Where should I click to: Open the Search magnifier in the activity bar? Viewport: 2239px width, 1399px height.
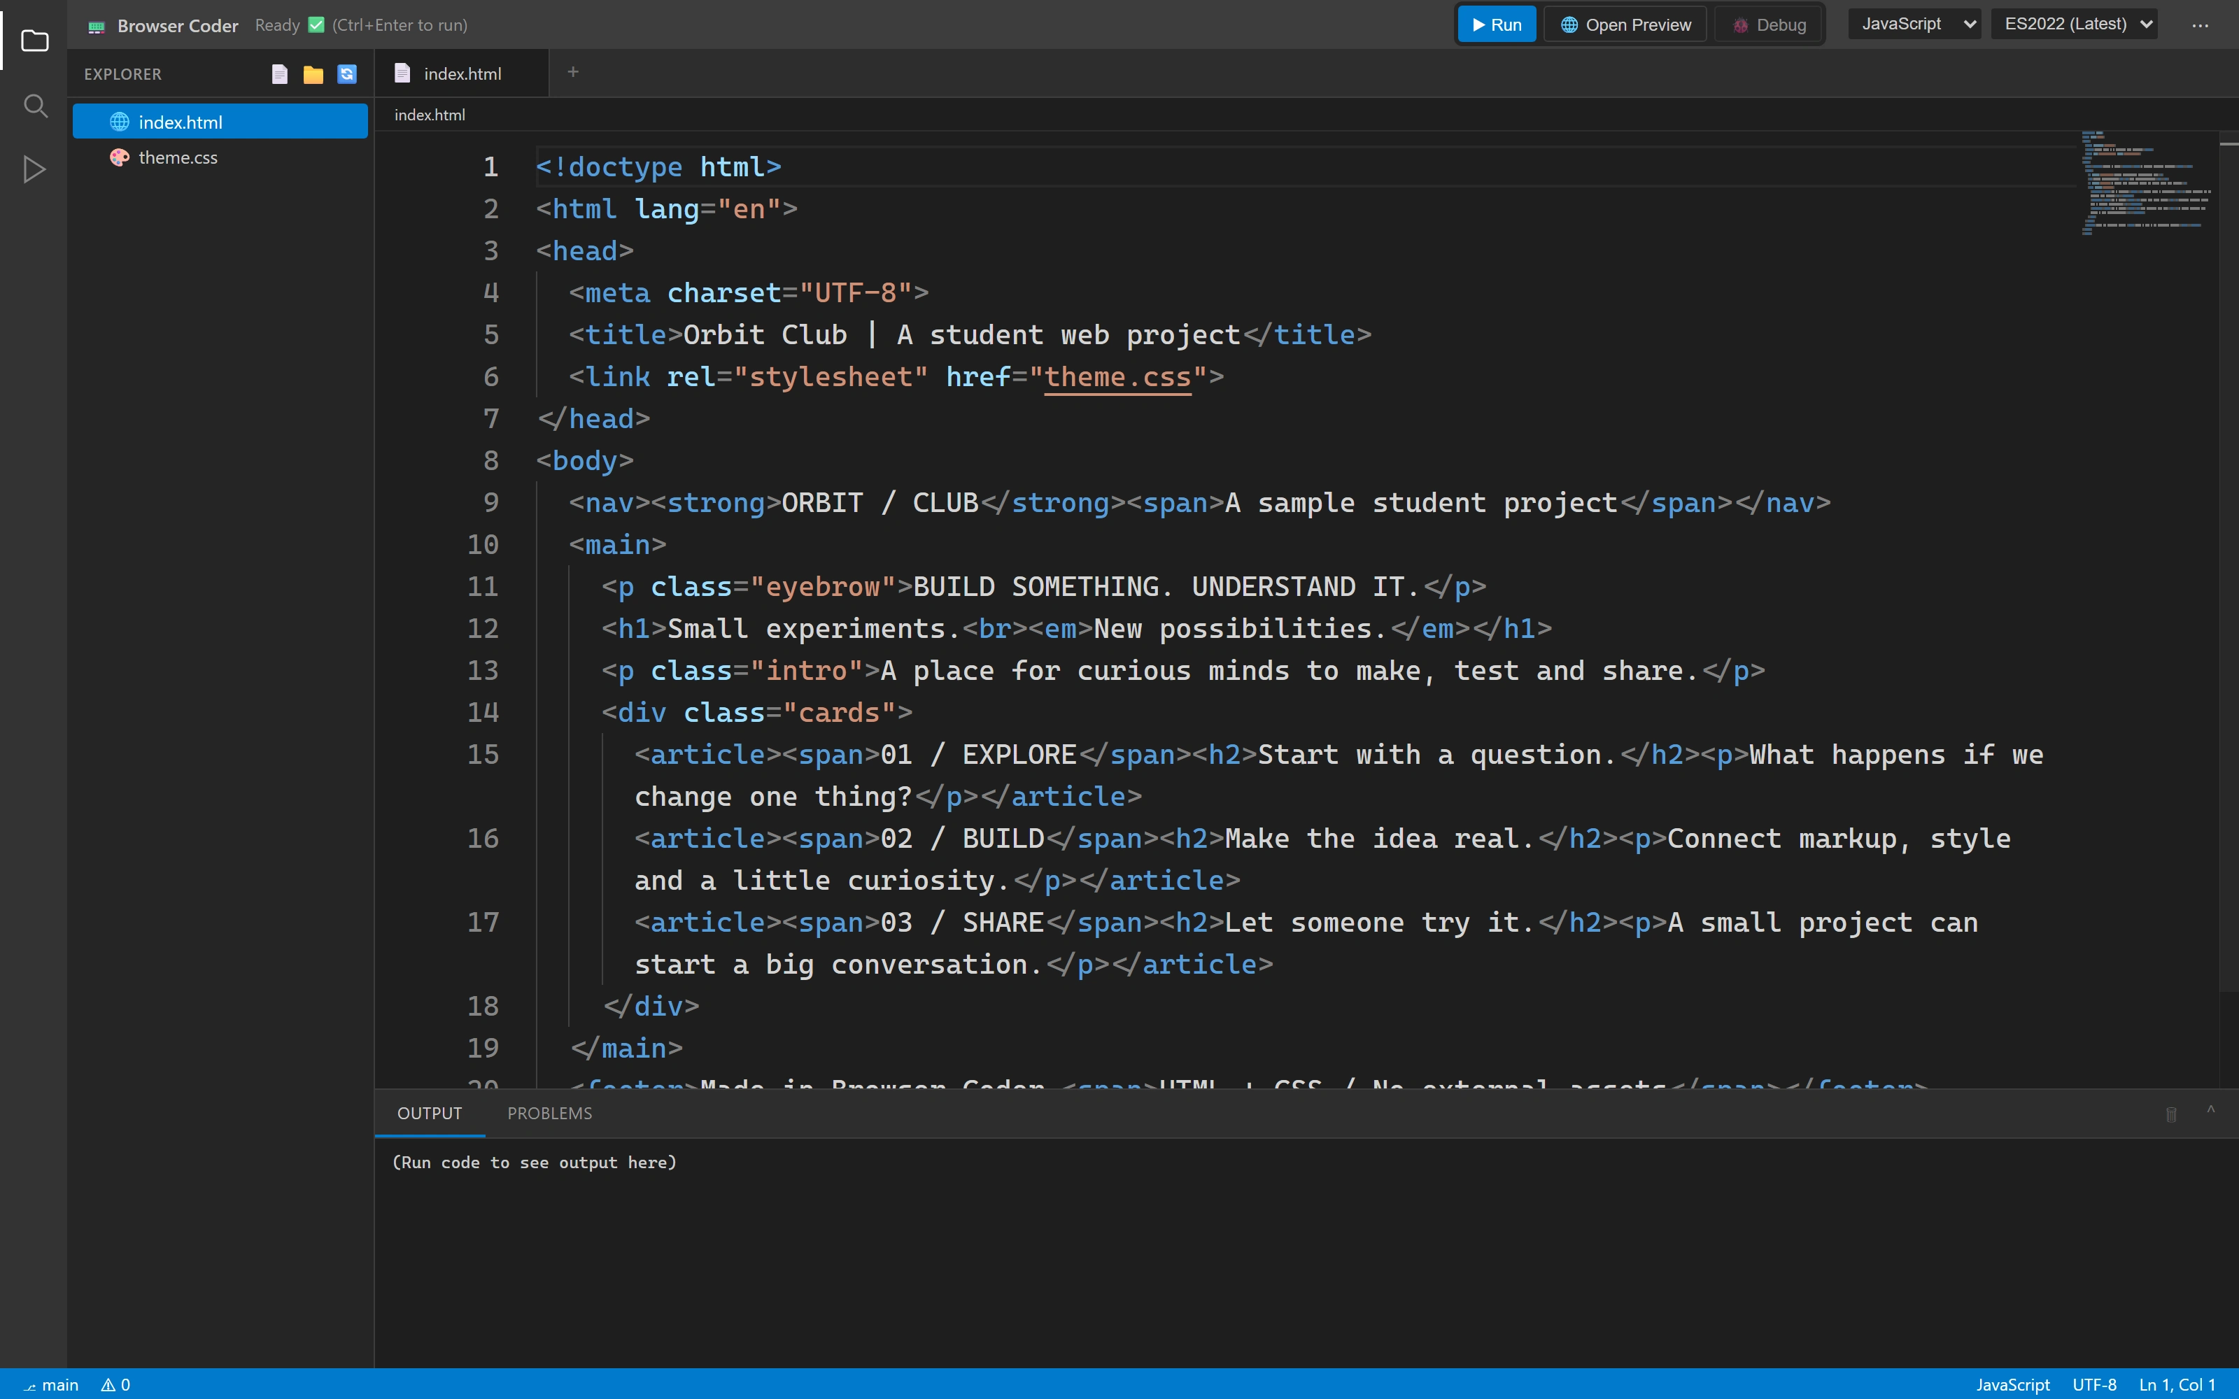(x=34, y=106)
